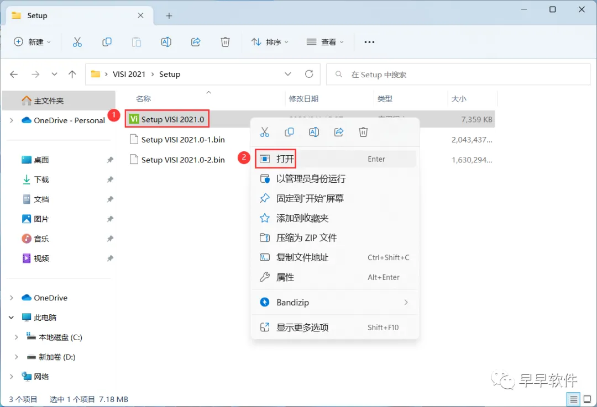Open the three-dots more options menu

point(369,42)
